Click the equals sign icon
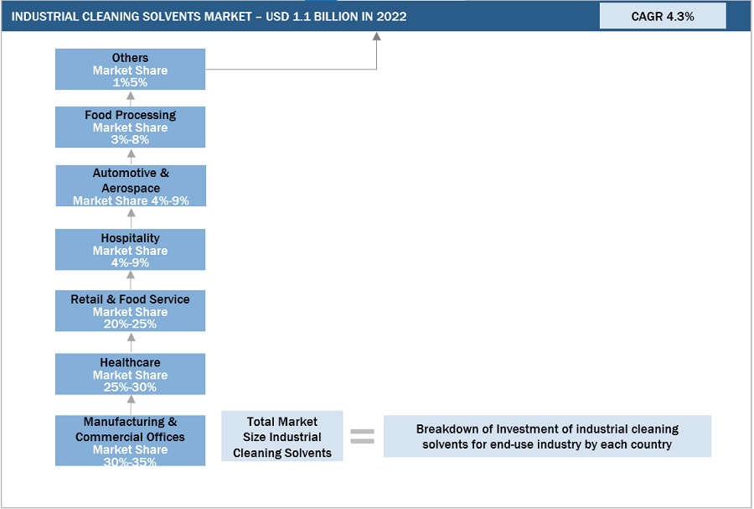 362,436
